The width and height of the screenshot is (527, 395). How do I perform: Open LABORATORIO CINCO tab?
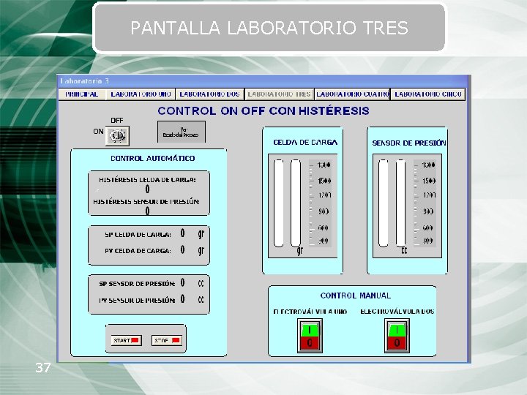pyautogui.click(x=428, y=94)
